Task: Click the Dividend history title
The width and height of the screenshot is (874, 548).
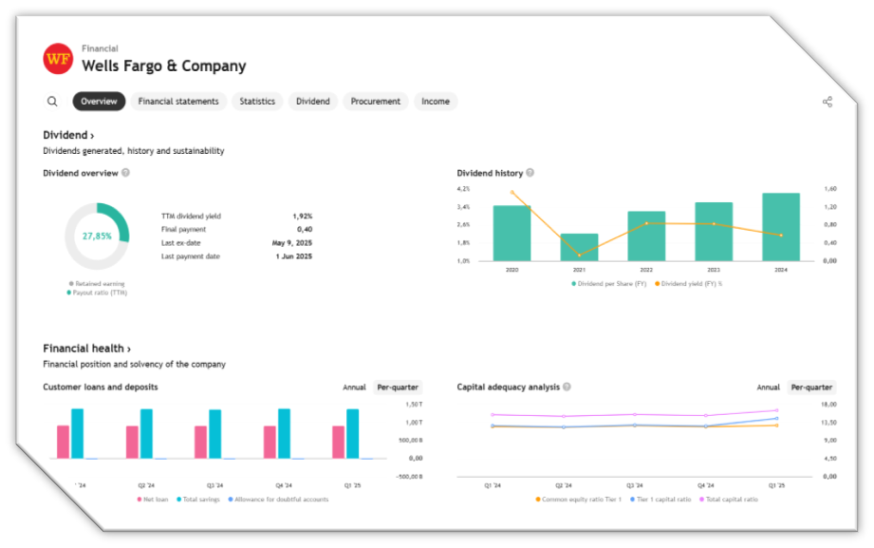Action: point(490,173)
